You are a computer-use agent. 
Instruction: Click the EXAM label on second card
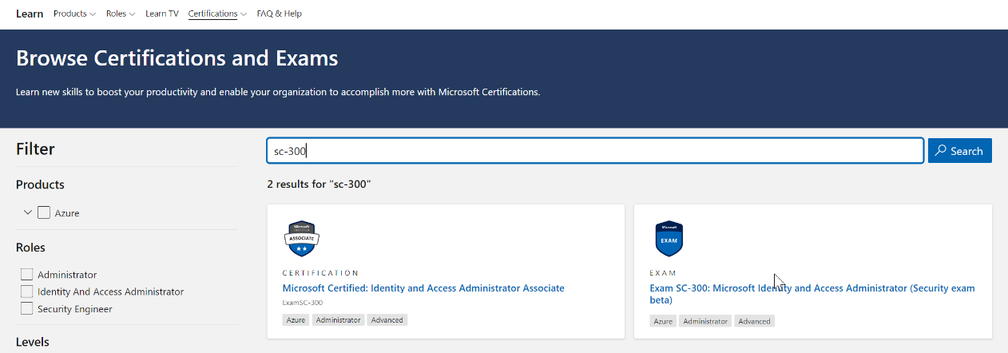[x=663, y=273]
